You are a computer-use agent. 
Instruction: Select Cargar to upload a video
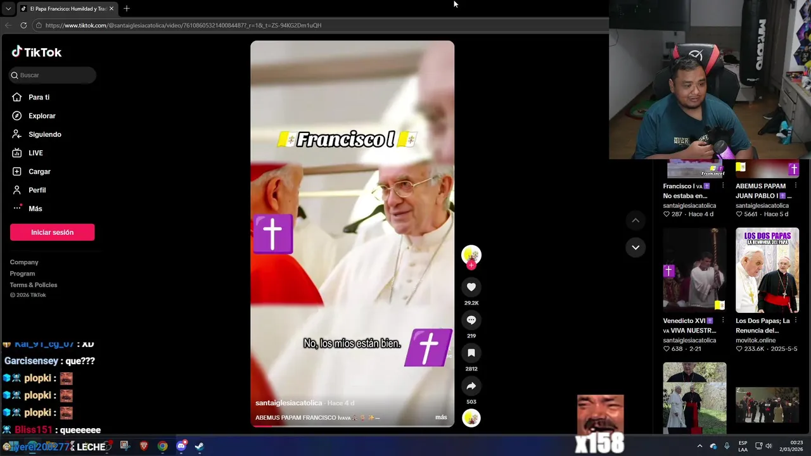point(31,172)
